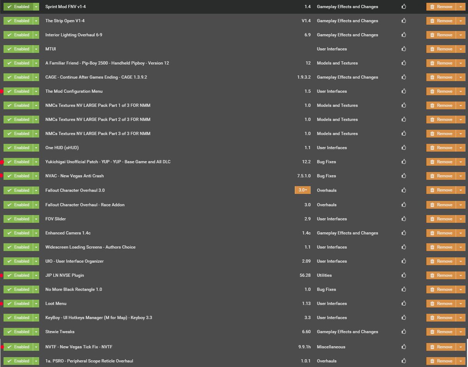
Task: Endorse Yukichigai Unofficial Patch YUP
Action: (404, 161)
